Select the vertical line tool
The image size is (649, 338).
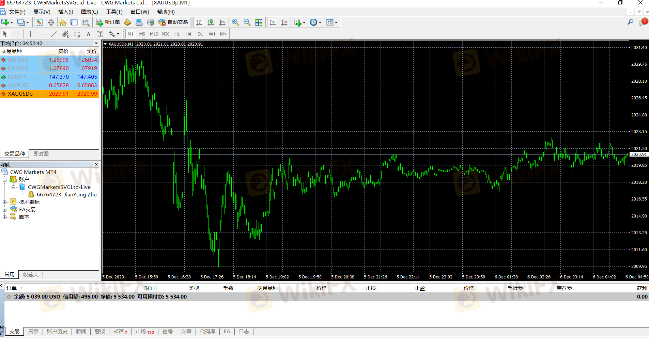click(31, 34)
